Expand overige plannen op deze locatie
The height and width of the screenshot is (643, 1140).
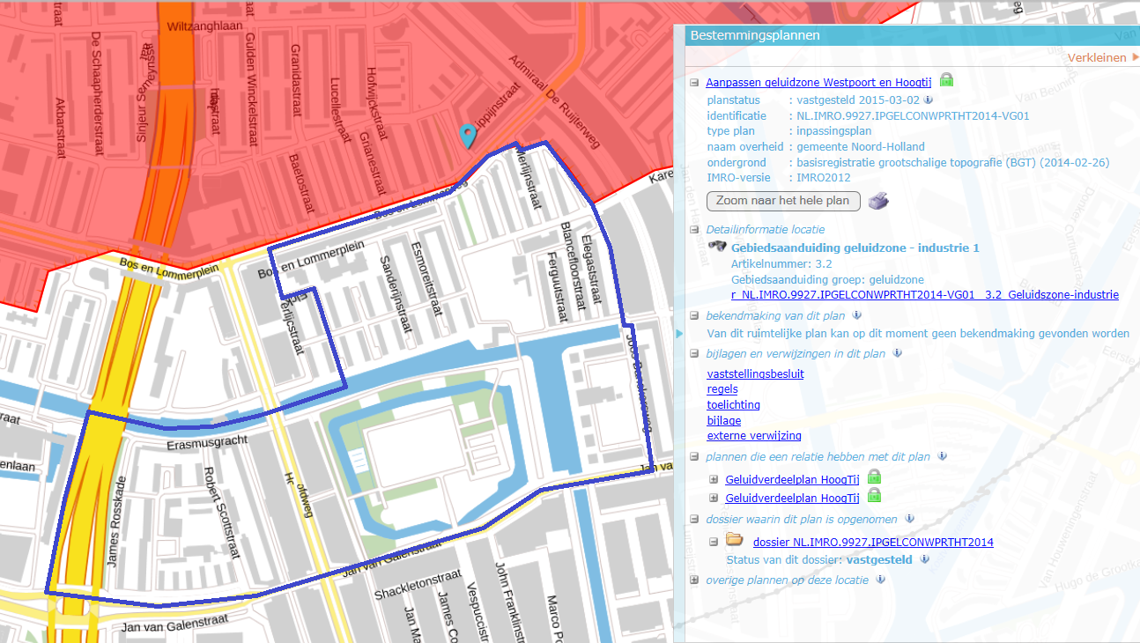click(695, 580)
